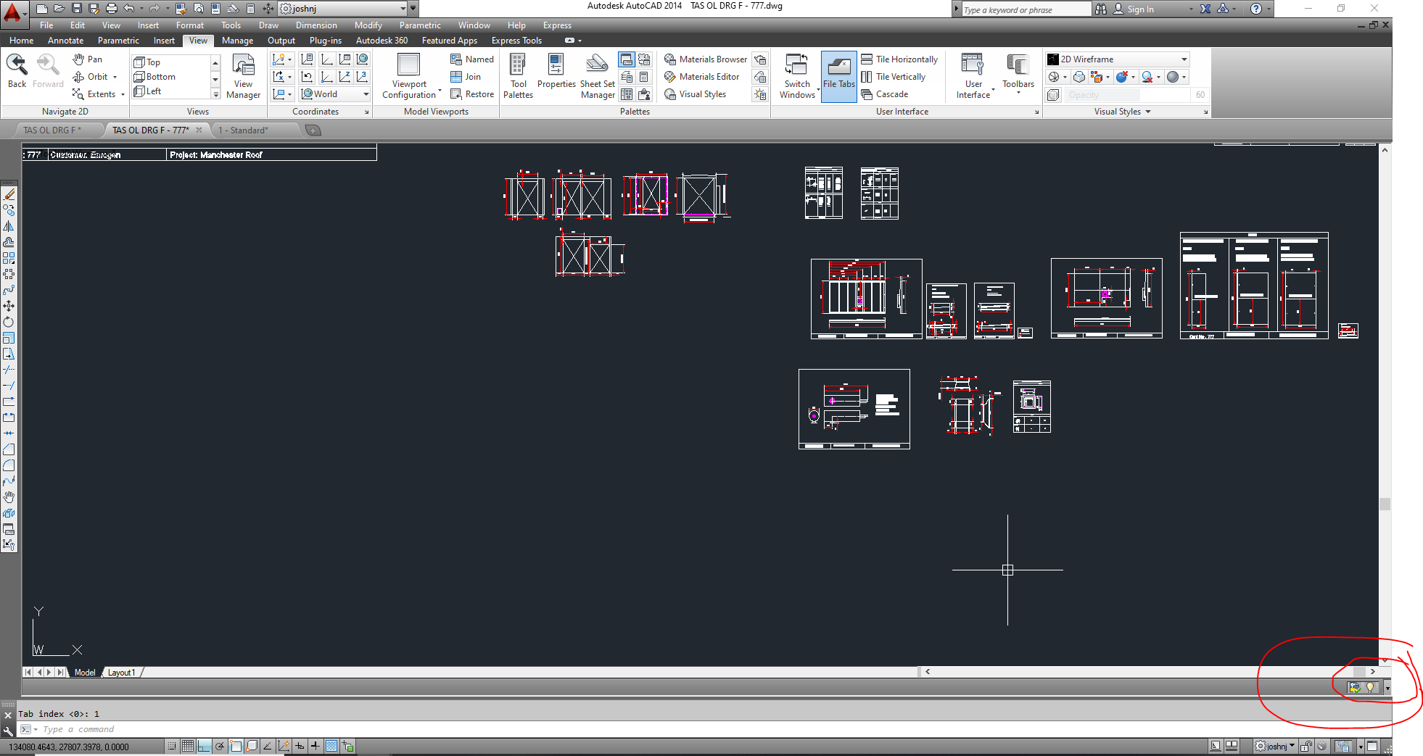Click the Undo arrow icon
Image resolution: width=1423 pixels, height=756 pixels.
129,9
